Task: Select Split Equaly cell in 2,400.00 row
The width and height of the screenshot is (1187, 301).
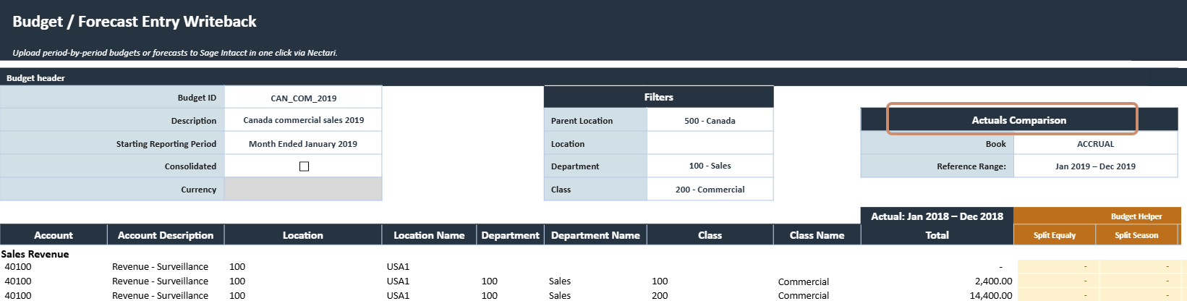Action: [x=1058, y=281]
